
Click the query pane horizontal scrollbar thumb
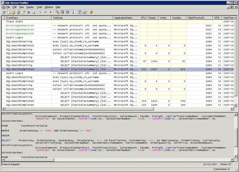point(30,160)
